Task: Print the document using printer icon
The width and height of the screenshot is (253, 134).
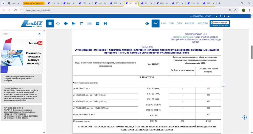Action: pyautogui.click(x=105, y=24)
